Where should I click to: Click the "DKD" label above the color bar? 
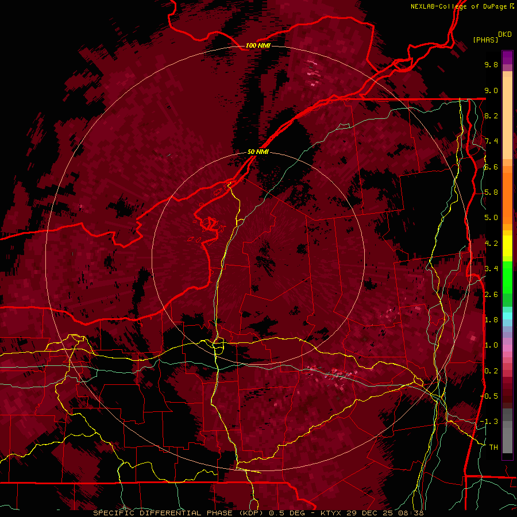pos(505,34)
